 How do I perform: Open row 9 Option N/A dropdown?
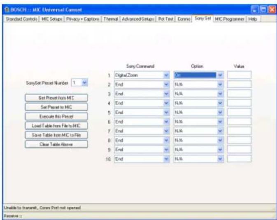199,150
